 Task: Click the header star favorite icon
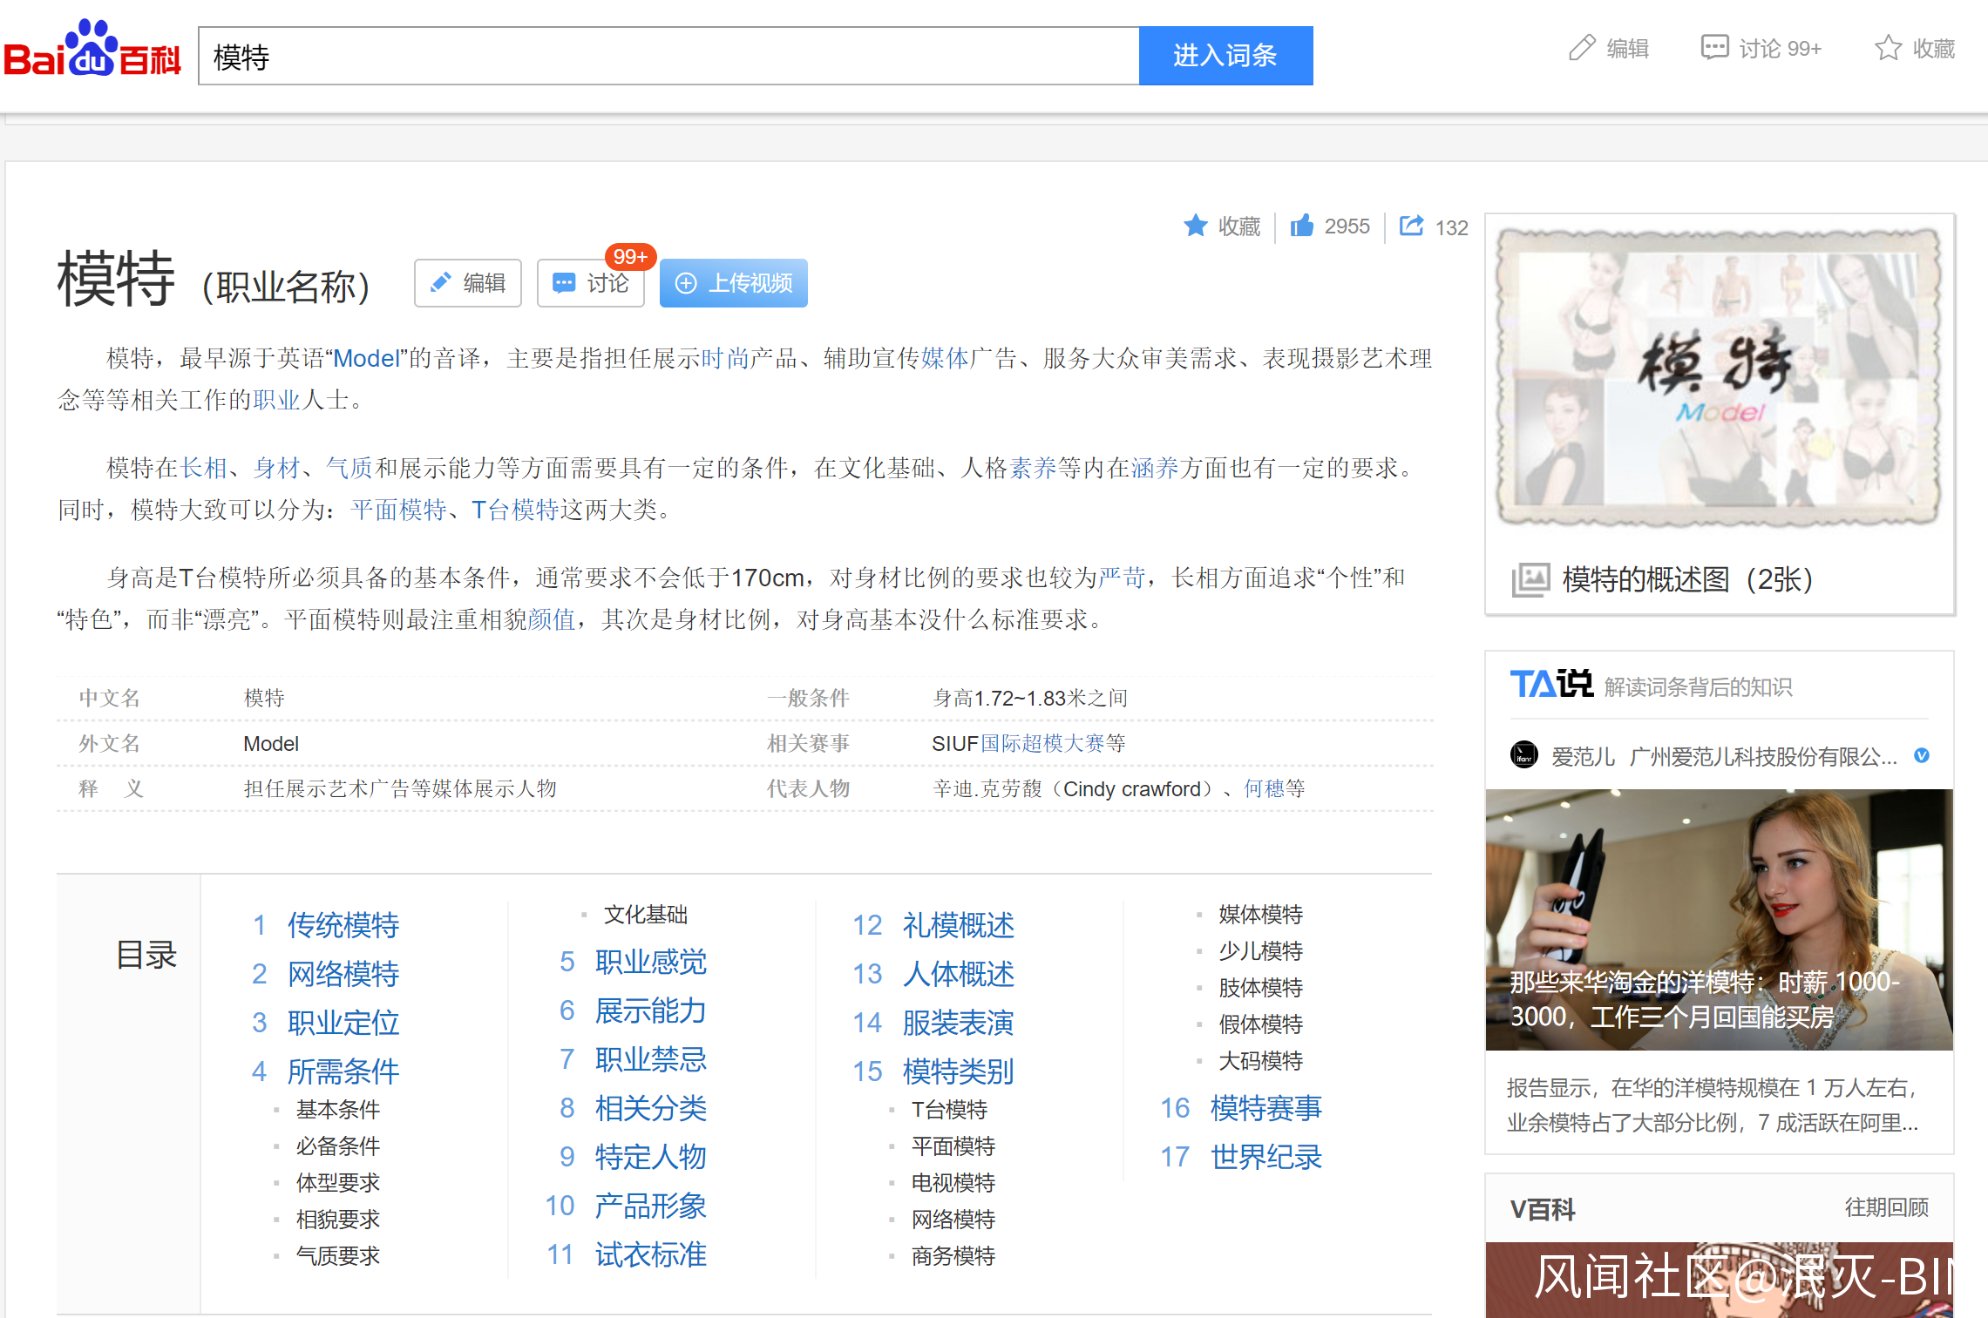tap(1887, 49)
